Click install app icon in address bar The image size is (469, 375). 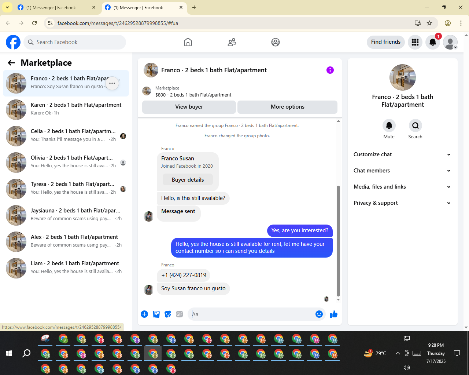pos(417,23)
